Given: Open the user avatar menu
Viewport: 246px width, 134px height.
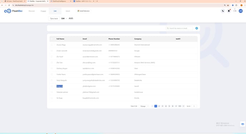Looking at the screenshot, I should [x=241, y=11].
